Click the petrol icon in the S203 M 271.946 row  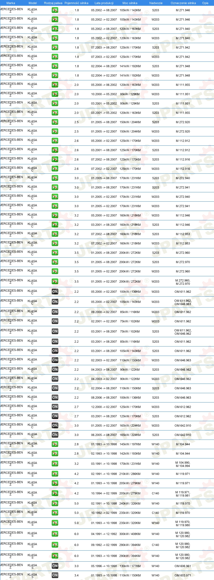55,10
